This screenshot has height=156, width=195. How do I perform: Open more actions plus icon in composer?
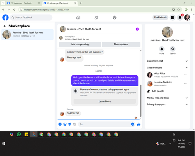pyautogui.click(x=60, y=124)
